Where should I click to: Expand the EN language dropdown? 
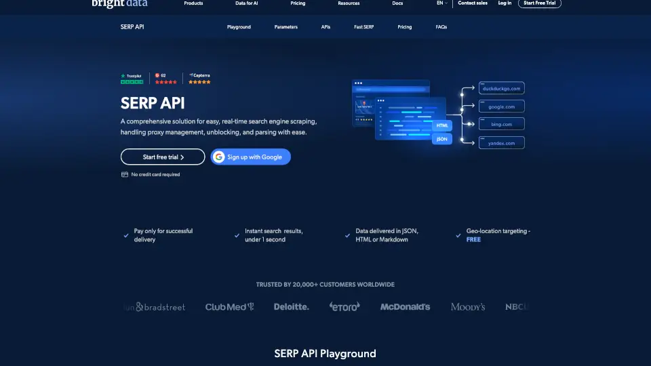(441, 3)
